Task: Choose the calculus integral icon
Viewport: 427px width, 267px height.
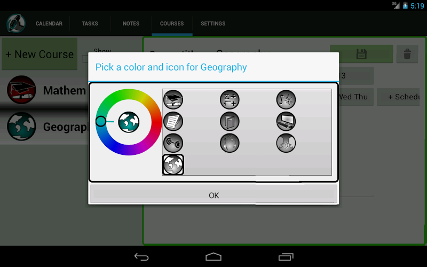Action: [286, 100]
